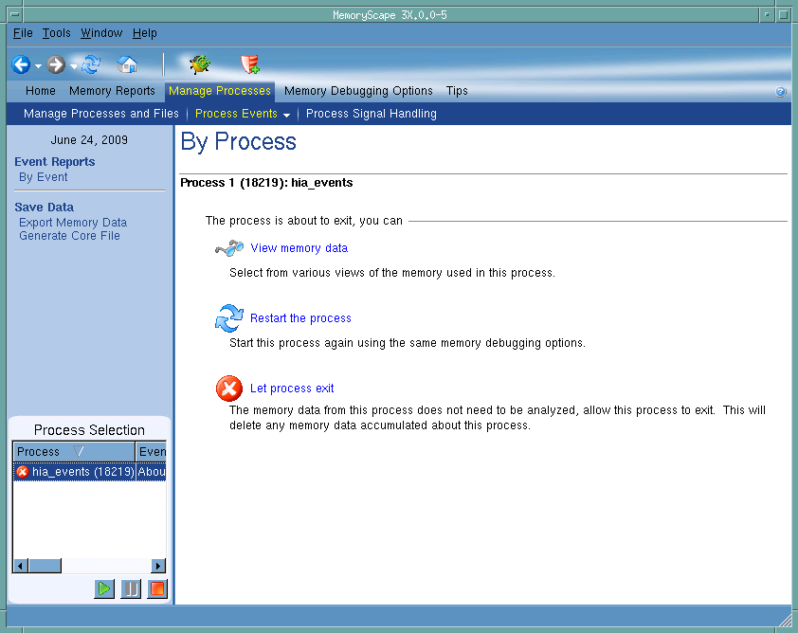Click the View memory data link

pyautogui.click(x=299, y=248)
